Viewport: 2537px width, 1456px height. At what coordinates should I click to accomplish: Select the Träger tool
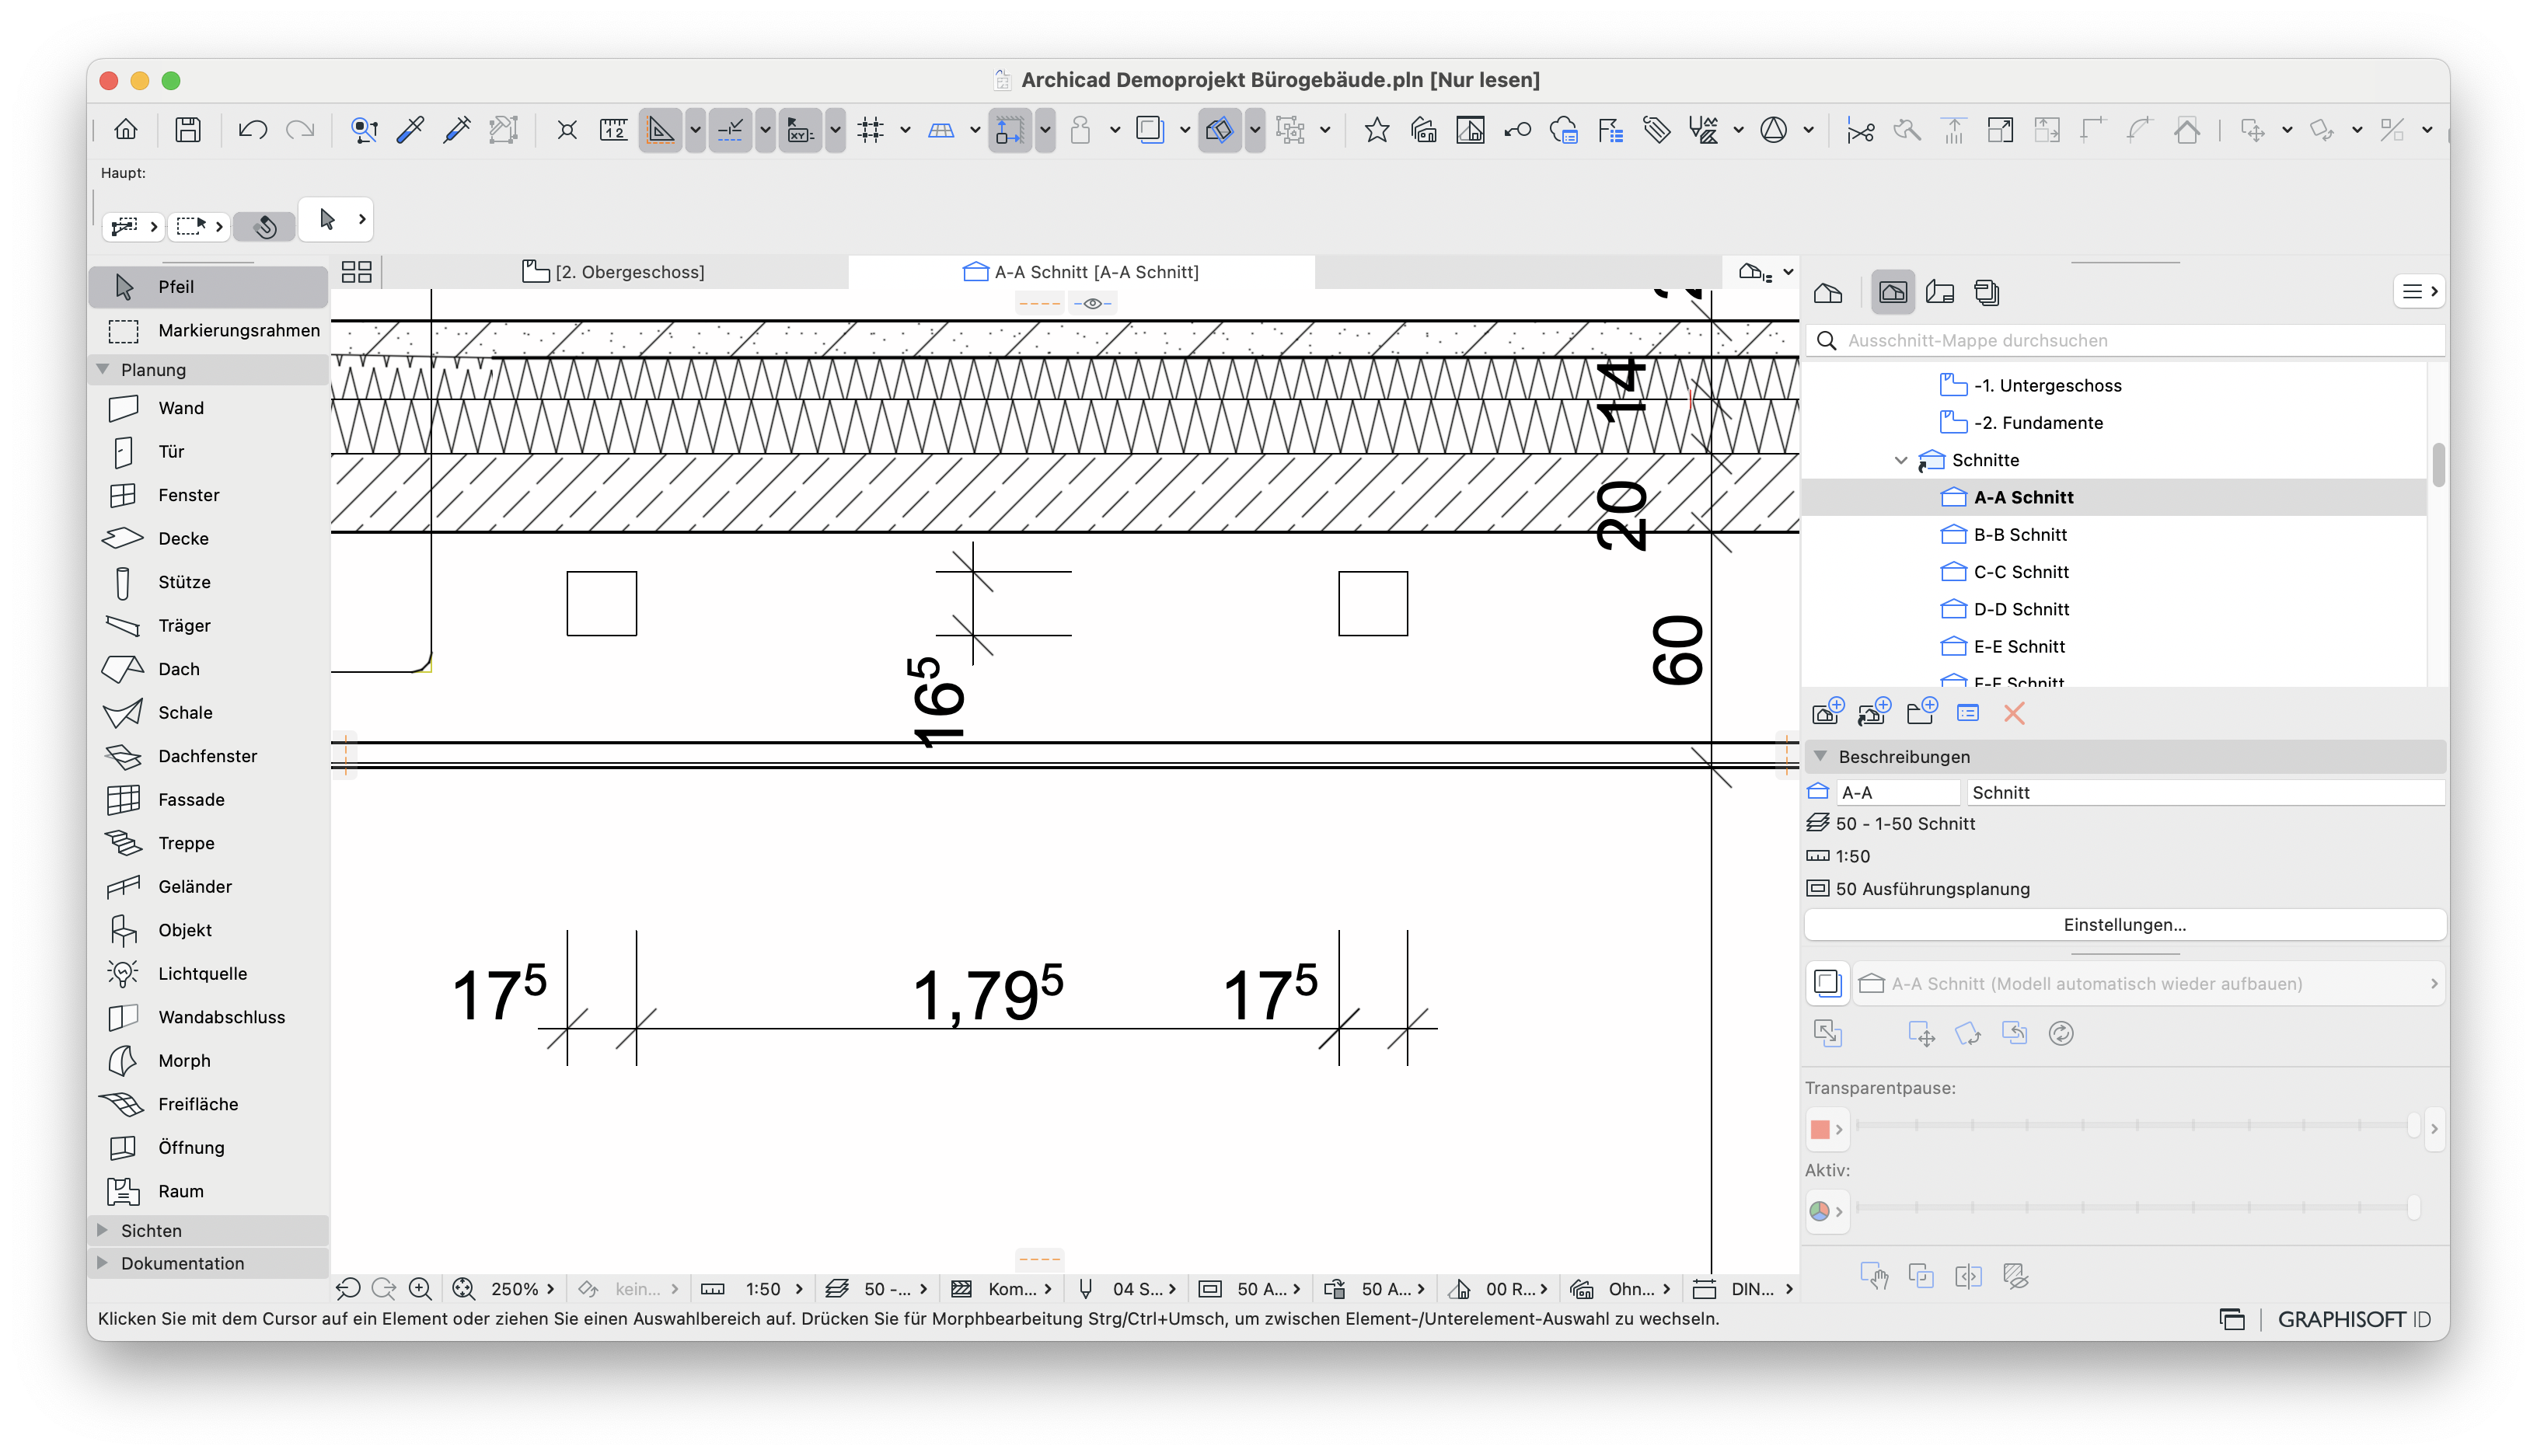coord(208,626)
